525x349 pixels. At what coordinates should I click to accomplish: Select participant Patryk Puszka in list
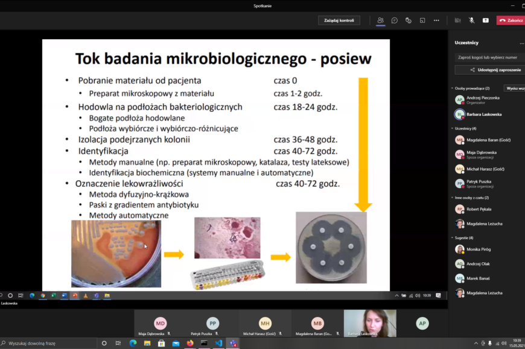click(x=487, y=183)
